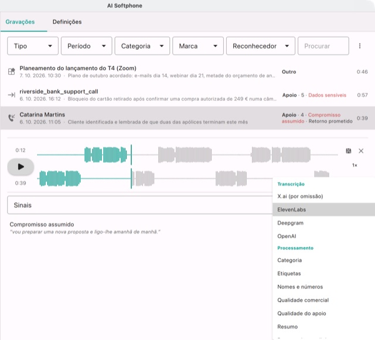Select Nomes e números processing
The width and height of the screenshot is (375, 340).
pyautogui.click(x=323, y=287)
